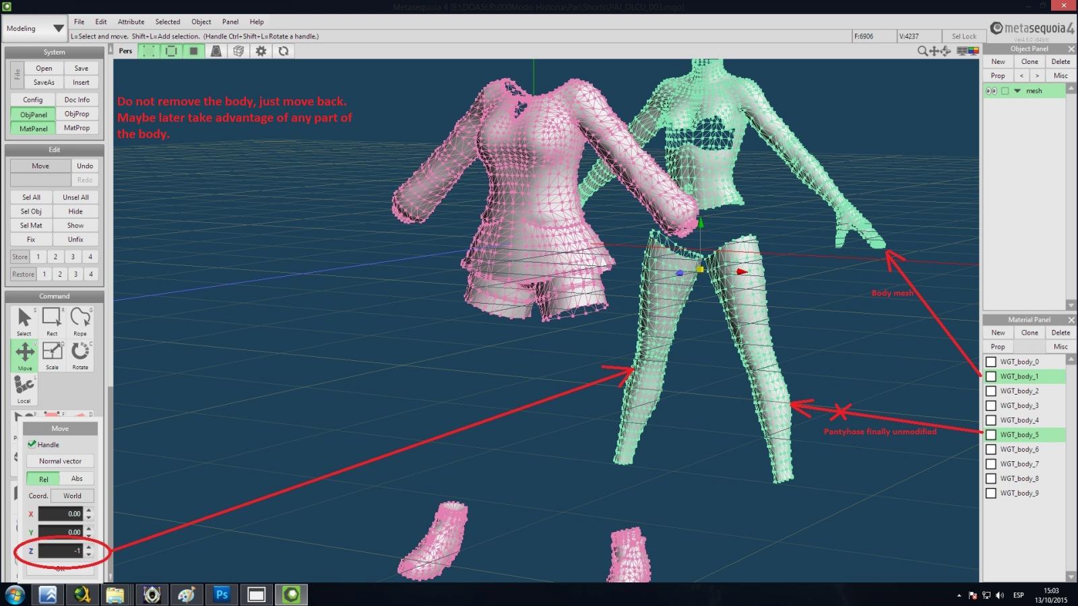Image resolution: width=1078 pixels, height=606 pixels.
Task: Open the paint palette app in taskbar
Action: point(187,595)
